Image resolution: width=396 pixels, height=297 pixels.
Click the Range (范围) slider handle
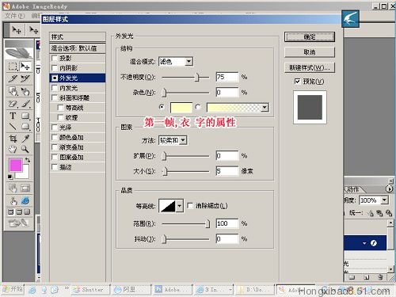click(208, 223)
